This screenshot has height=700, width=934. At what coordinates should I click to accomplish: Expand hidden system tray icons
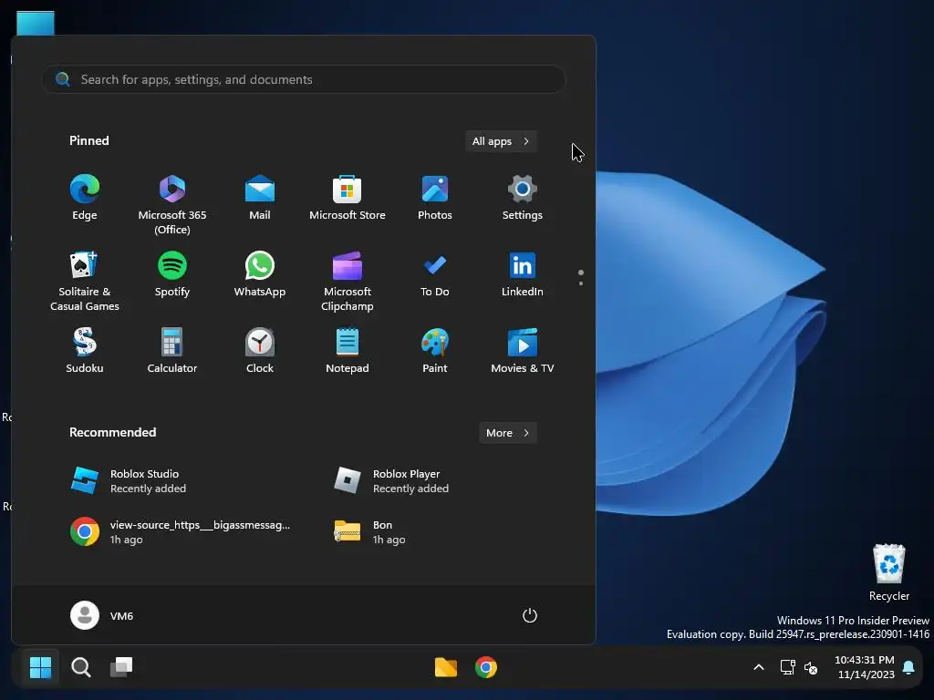point(759,667)
